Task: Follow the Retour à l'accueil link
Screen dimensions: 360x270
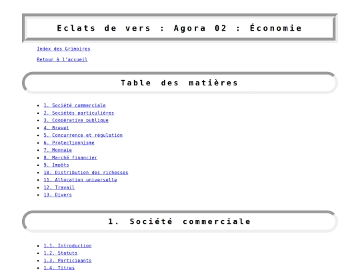Action: click(x=62, y=59)
